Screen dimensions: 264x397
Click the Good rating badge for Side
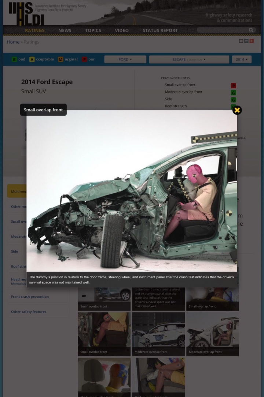(233, 100)
